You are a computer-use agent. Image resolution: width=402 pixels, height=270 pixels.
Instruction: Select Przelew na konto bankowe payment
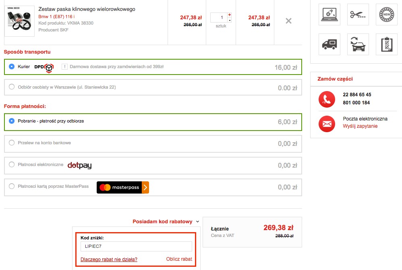pos(12,143)
